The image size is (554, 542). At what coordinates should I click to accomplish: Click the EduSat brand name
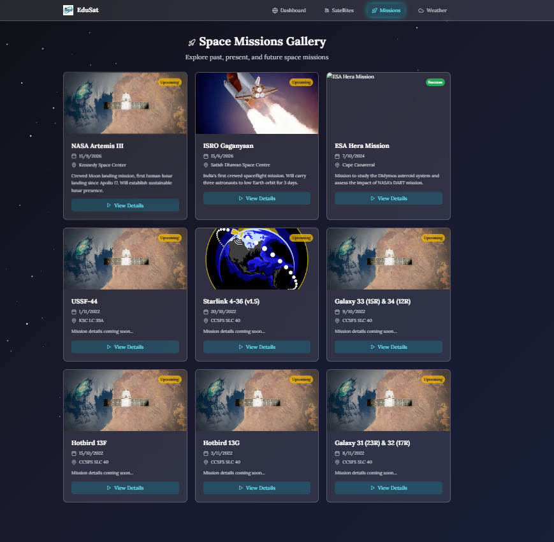click(87, 10)
